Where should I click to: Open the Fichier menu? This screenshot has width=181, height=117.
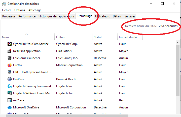click(x=7, y=10)
